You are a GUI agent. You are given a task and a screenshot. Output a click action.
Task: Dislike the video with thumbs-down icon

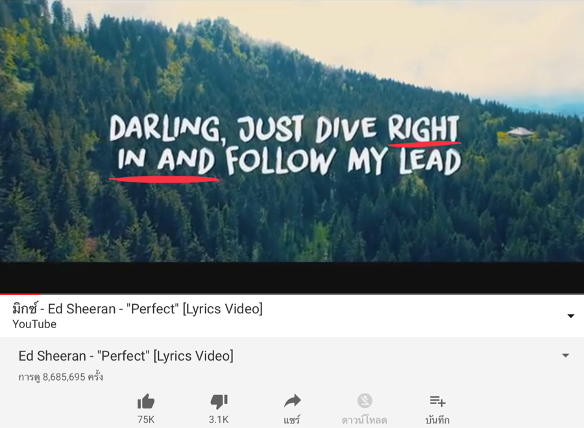pos(219,401)
